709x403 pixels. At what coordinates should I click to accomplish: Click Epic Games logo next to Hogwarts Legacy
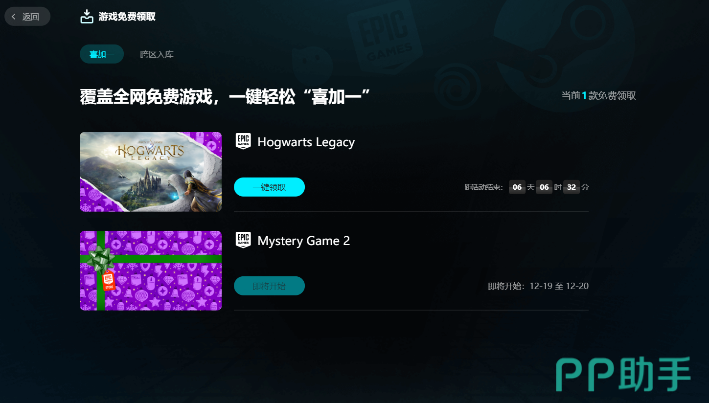[243, 141]
